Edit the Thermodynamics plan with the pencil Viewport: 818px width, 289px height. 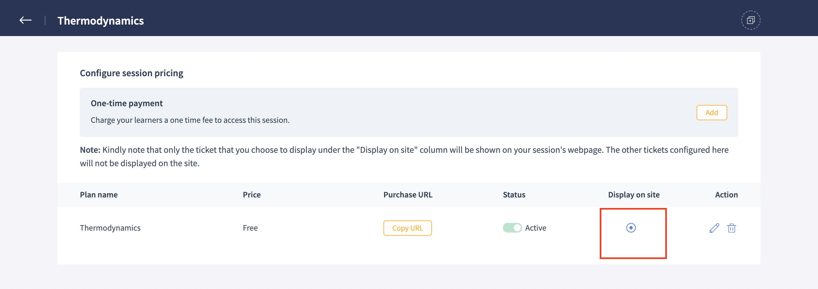coord(714,228)
